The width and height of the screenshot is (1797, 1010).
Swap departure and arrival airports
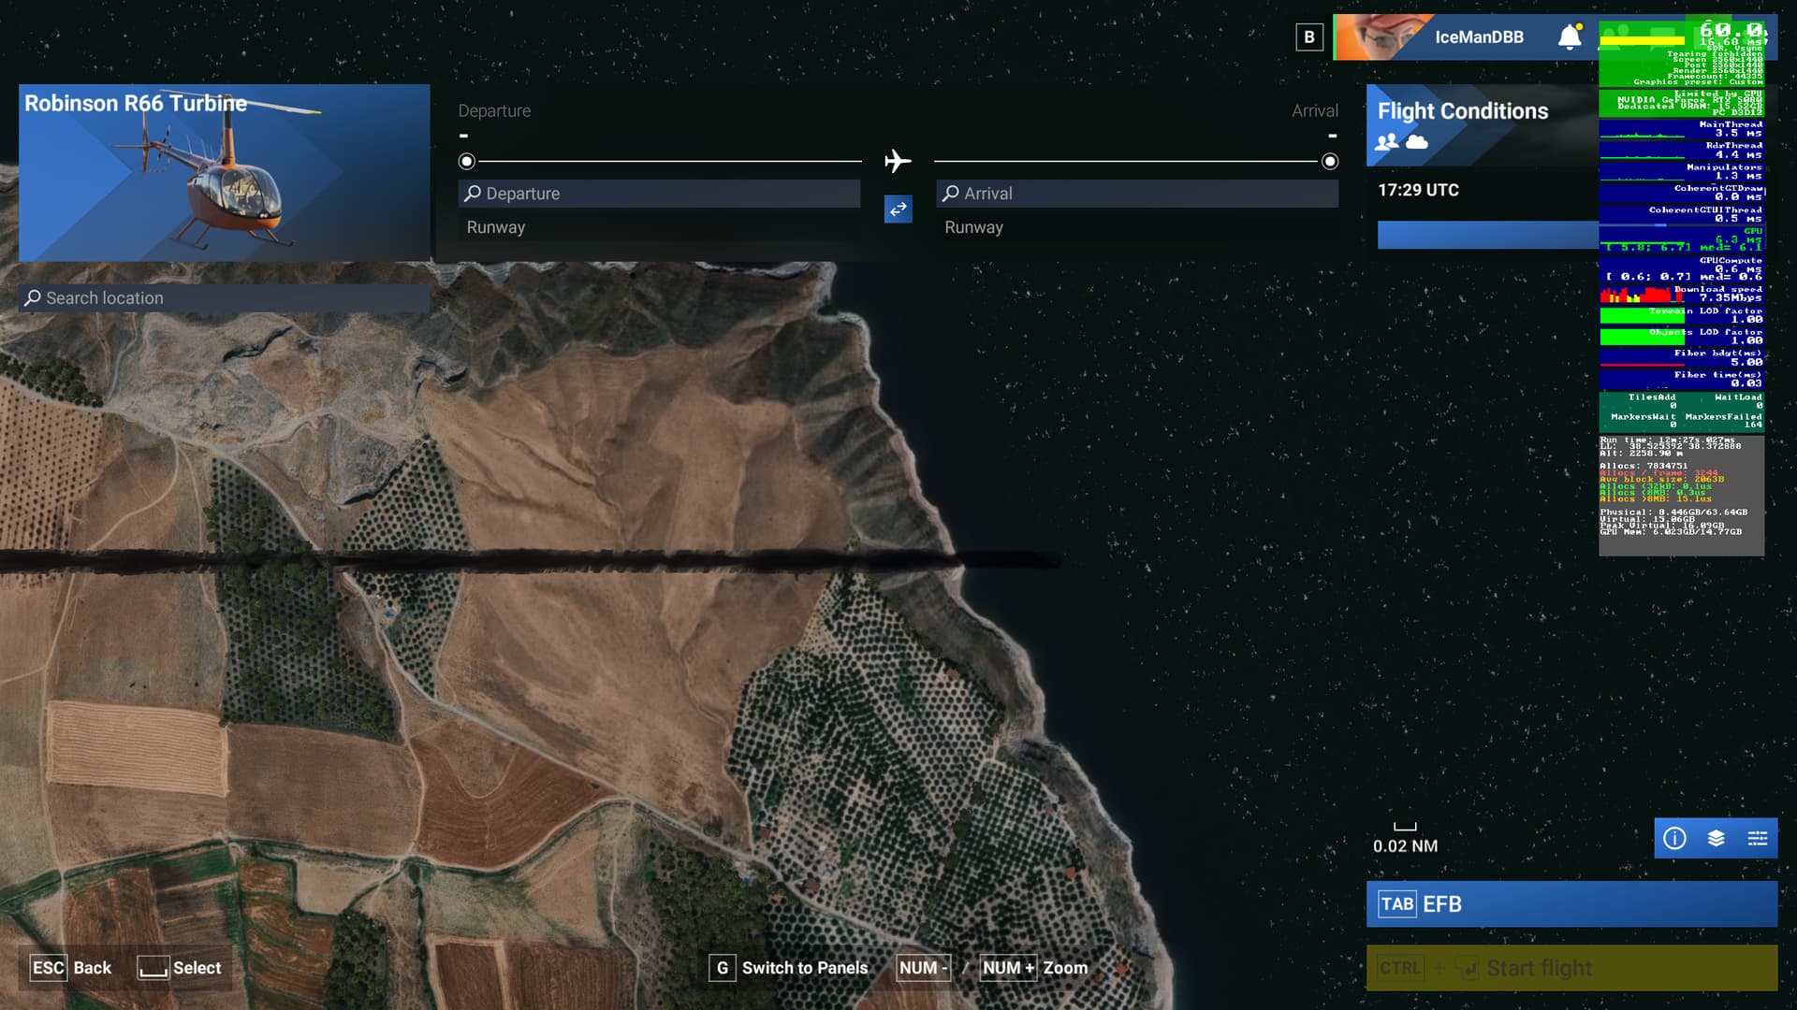[x=898, y=209]
